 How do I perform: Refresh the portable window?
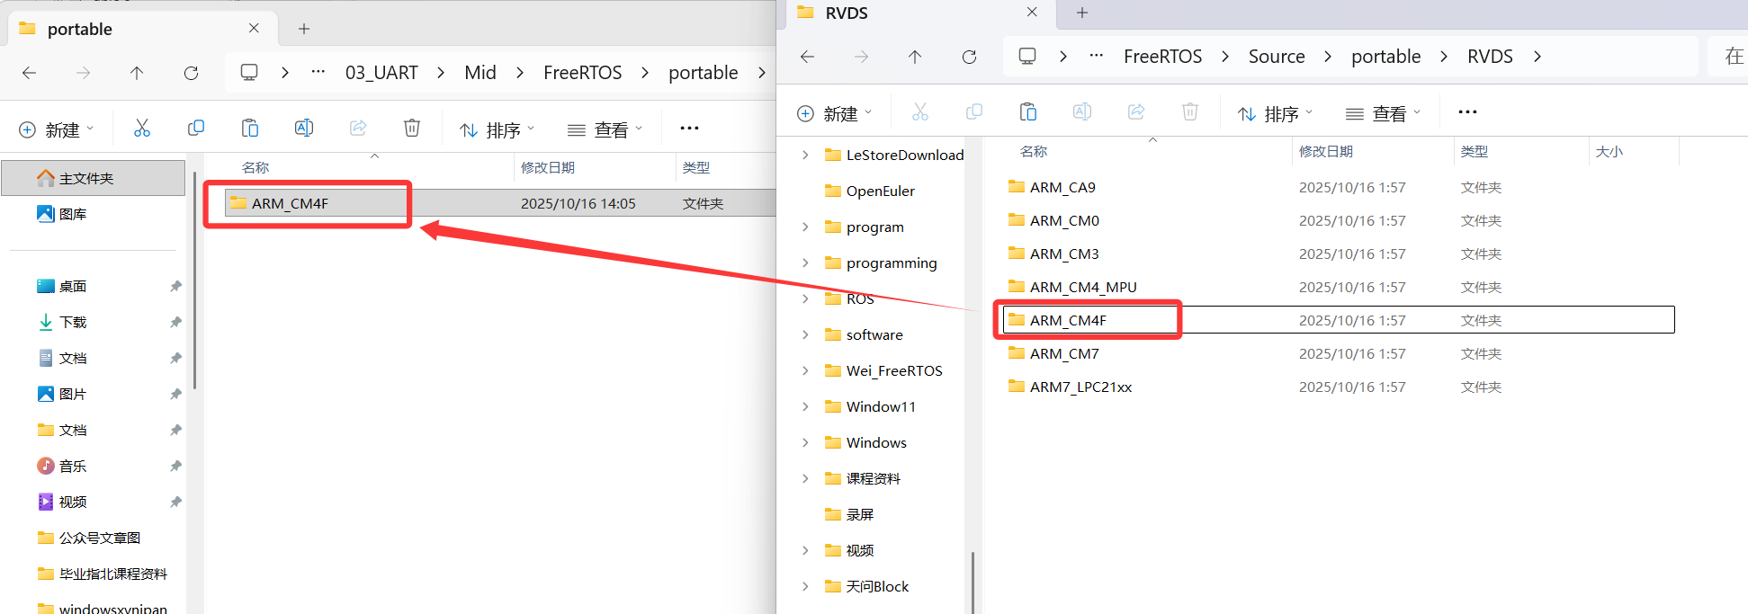pos(191,73)
